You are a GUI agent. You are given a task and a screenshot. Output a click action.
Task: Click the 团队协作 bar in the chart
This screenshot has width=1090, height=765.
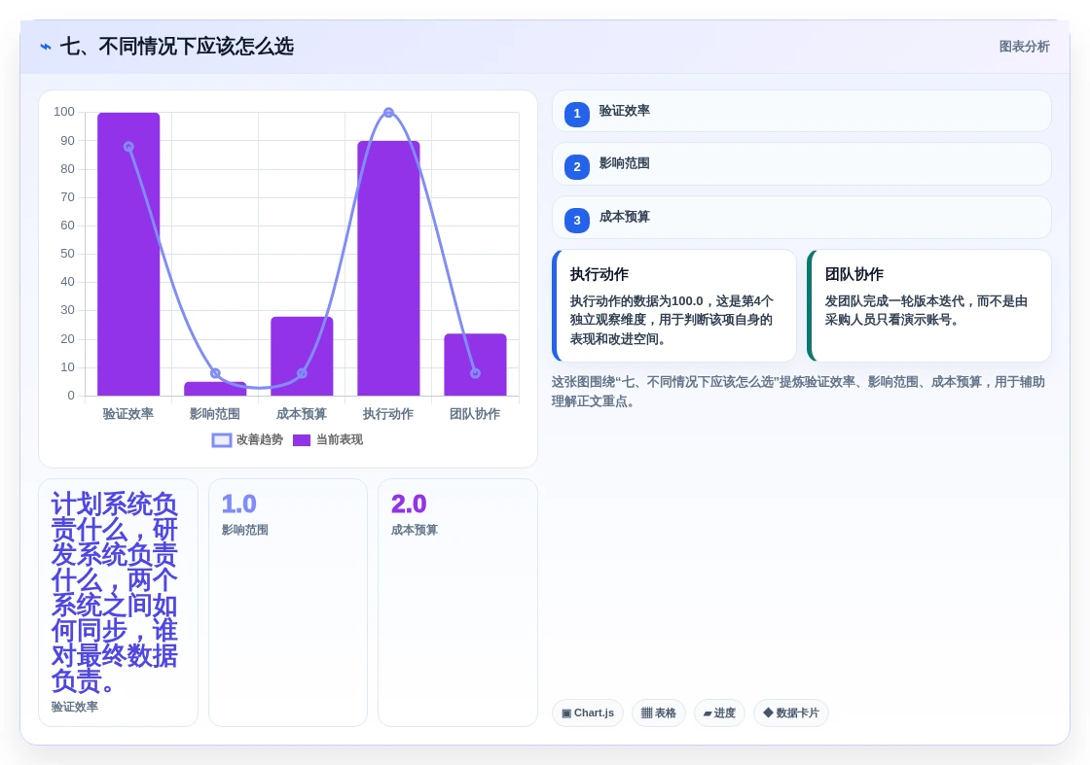476,365
